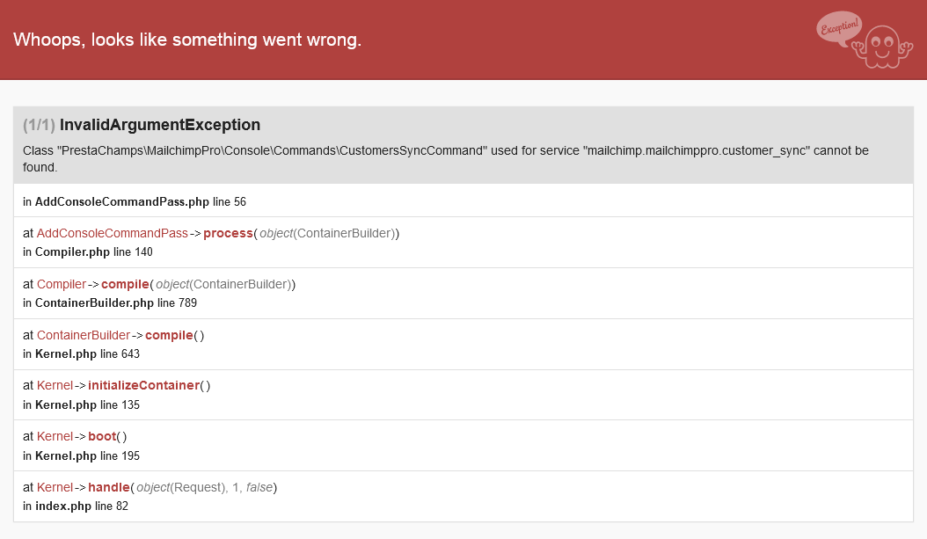
Task: Click the handle method link
Action: click(109, 487)
